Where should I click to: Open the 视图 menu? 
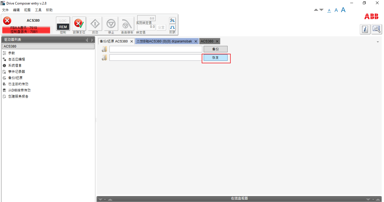pos(27,10)
